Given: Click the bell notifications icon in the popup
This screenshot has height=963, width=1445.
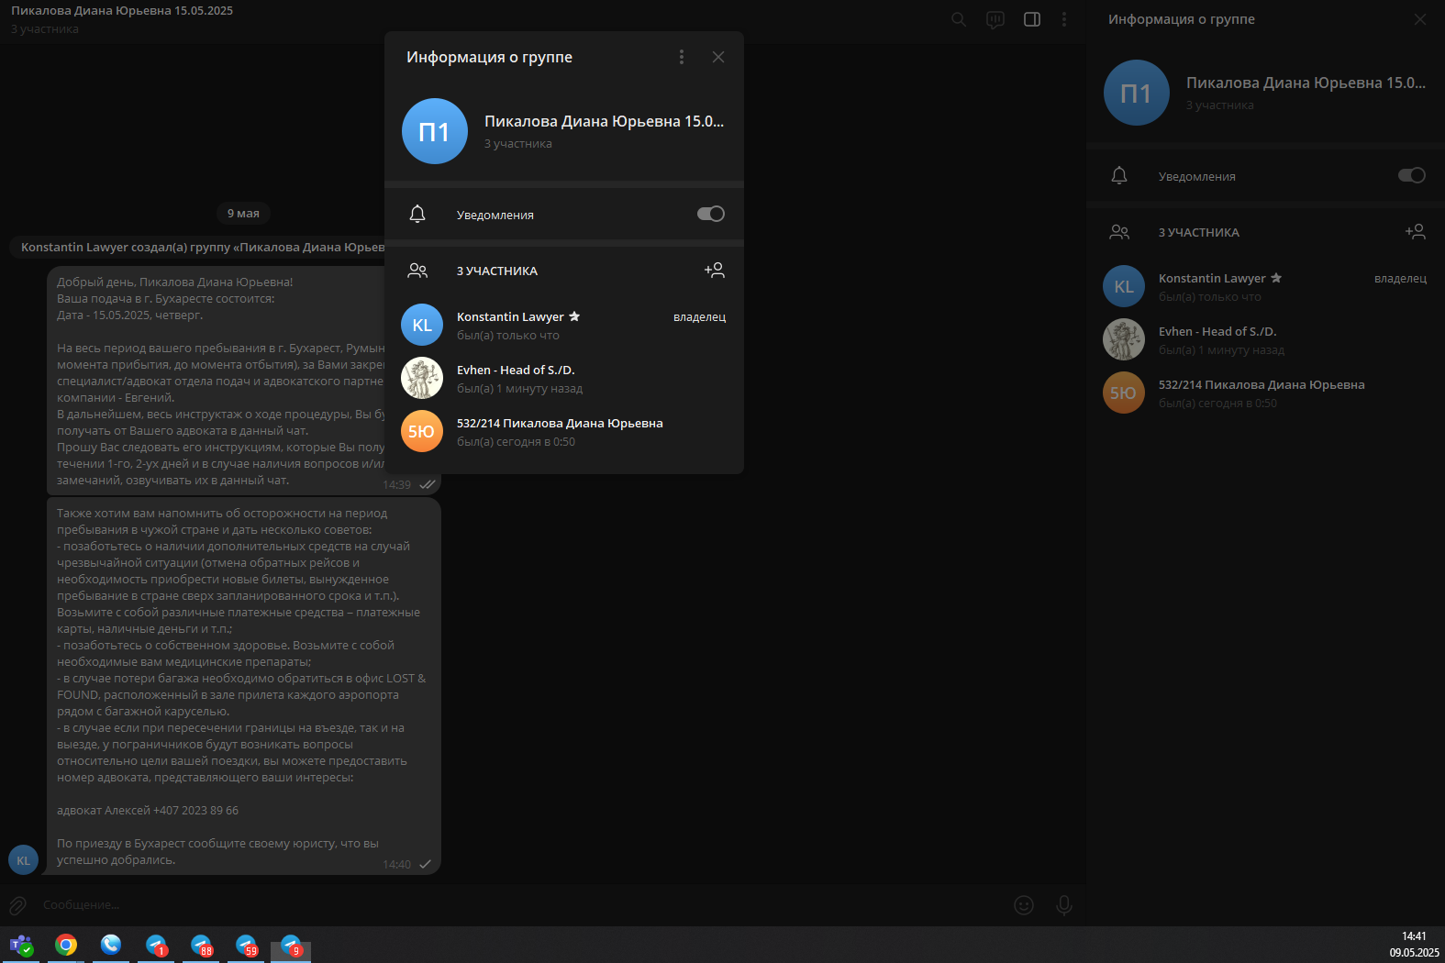Looking at the screenshot, I should click(417, 214).
